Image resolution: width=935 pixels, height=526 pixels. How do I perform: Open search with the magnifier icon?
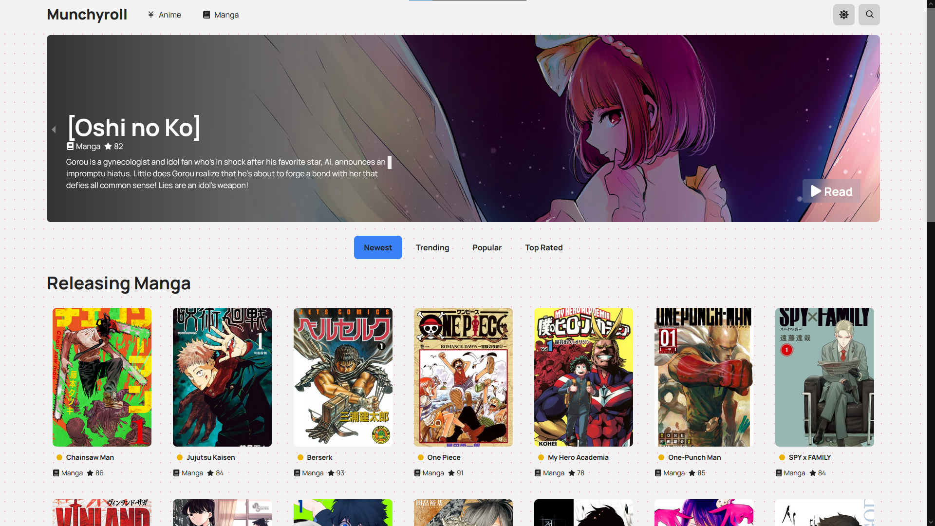click(869, 15)
